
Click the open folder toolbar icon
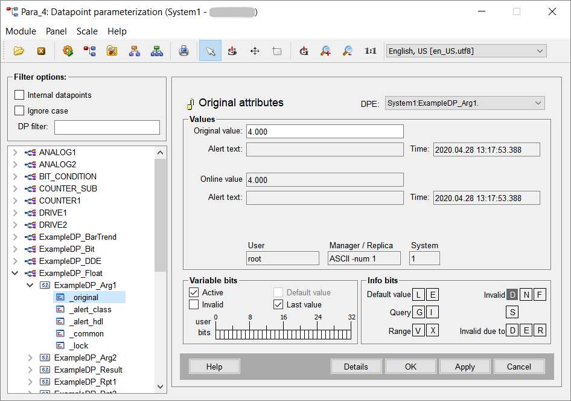pos(19,51)
